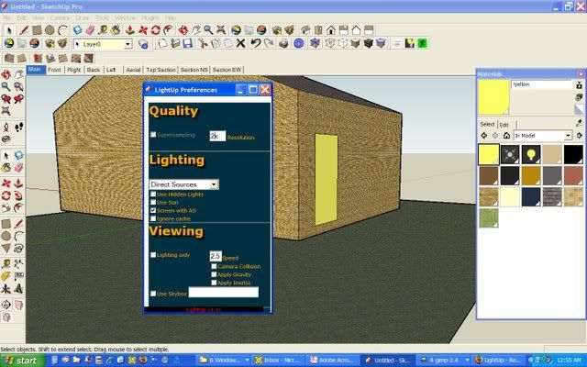The width and height of the screenshot is (587, 367).
Task: Choose the navy blue material swatch
Action: point(531,196)
